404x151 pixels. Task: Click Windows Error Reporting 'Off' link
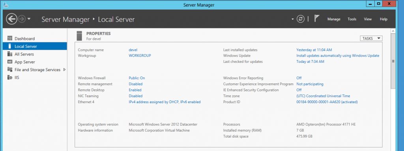299,78
